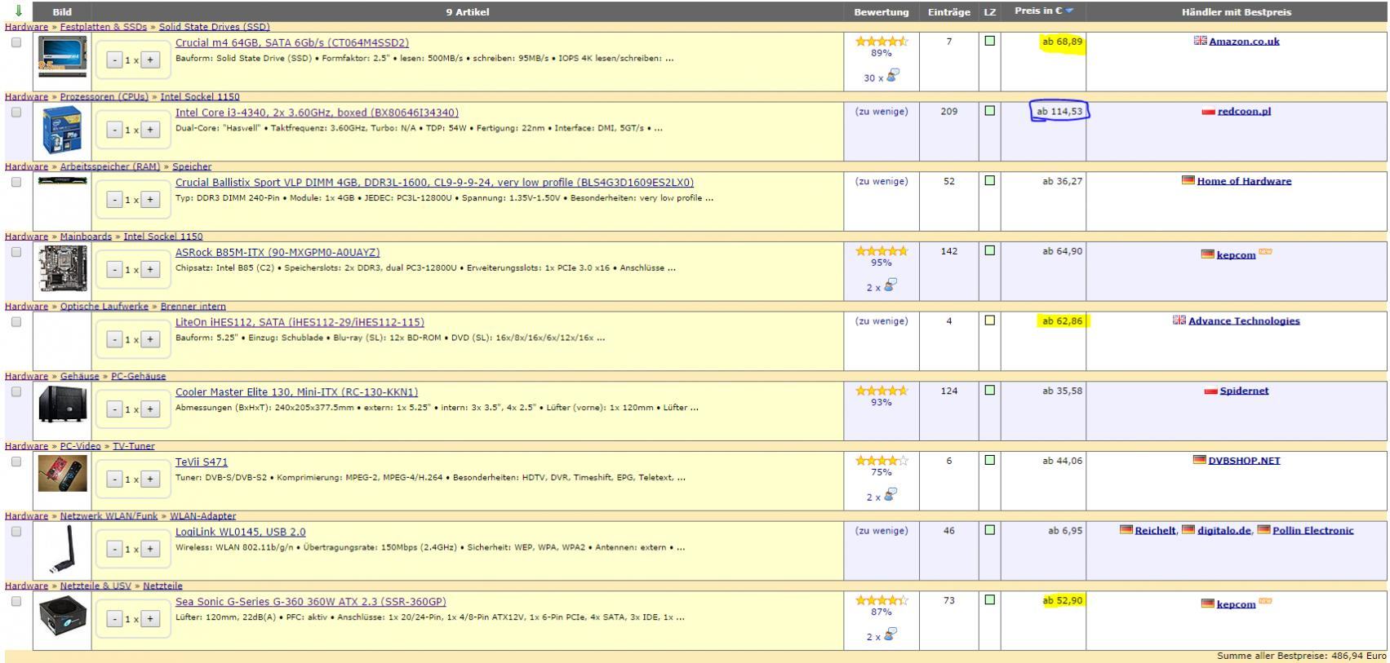Sort by the Einträge column header
This screenshot has height=663, width=1390.
click(x=949, y=12)
